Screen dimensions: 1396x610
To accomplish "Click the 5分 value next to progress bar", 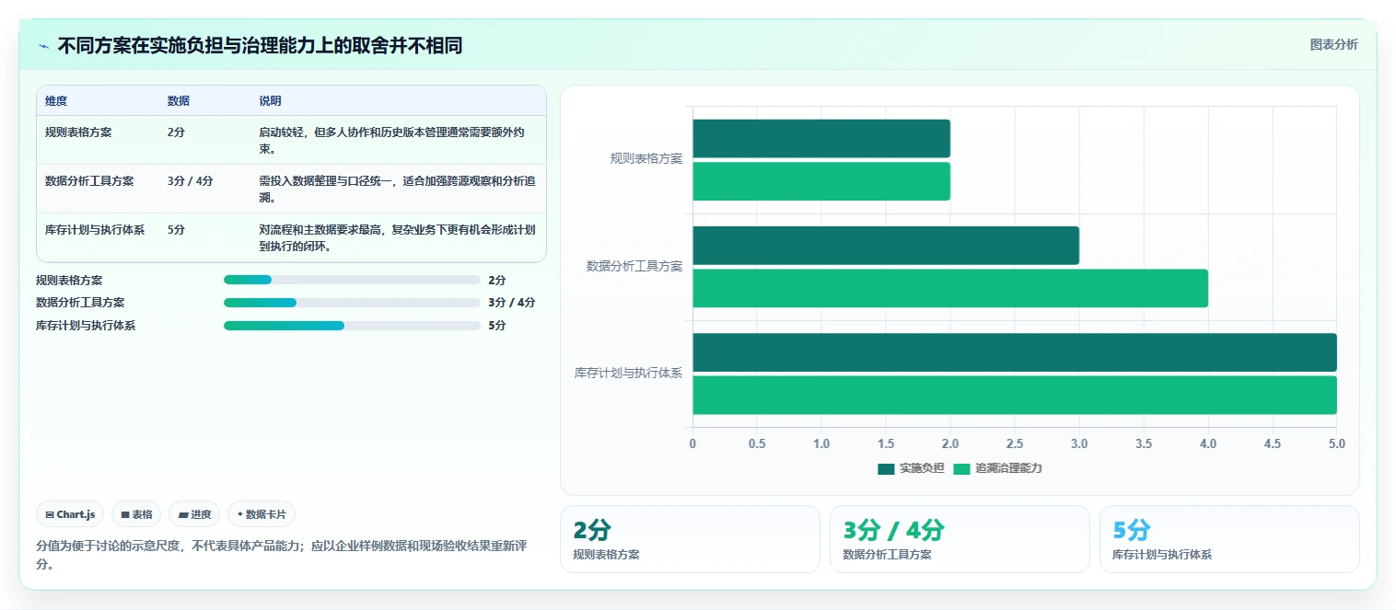I will [x=497, y=325].
